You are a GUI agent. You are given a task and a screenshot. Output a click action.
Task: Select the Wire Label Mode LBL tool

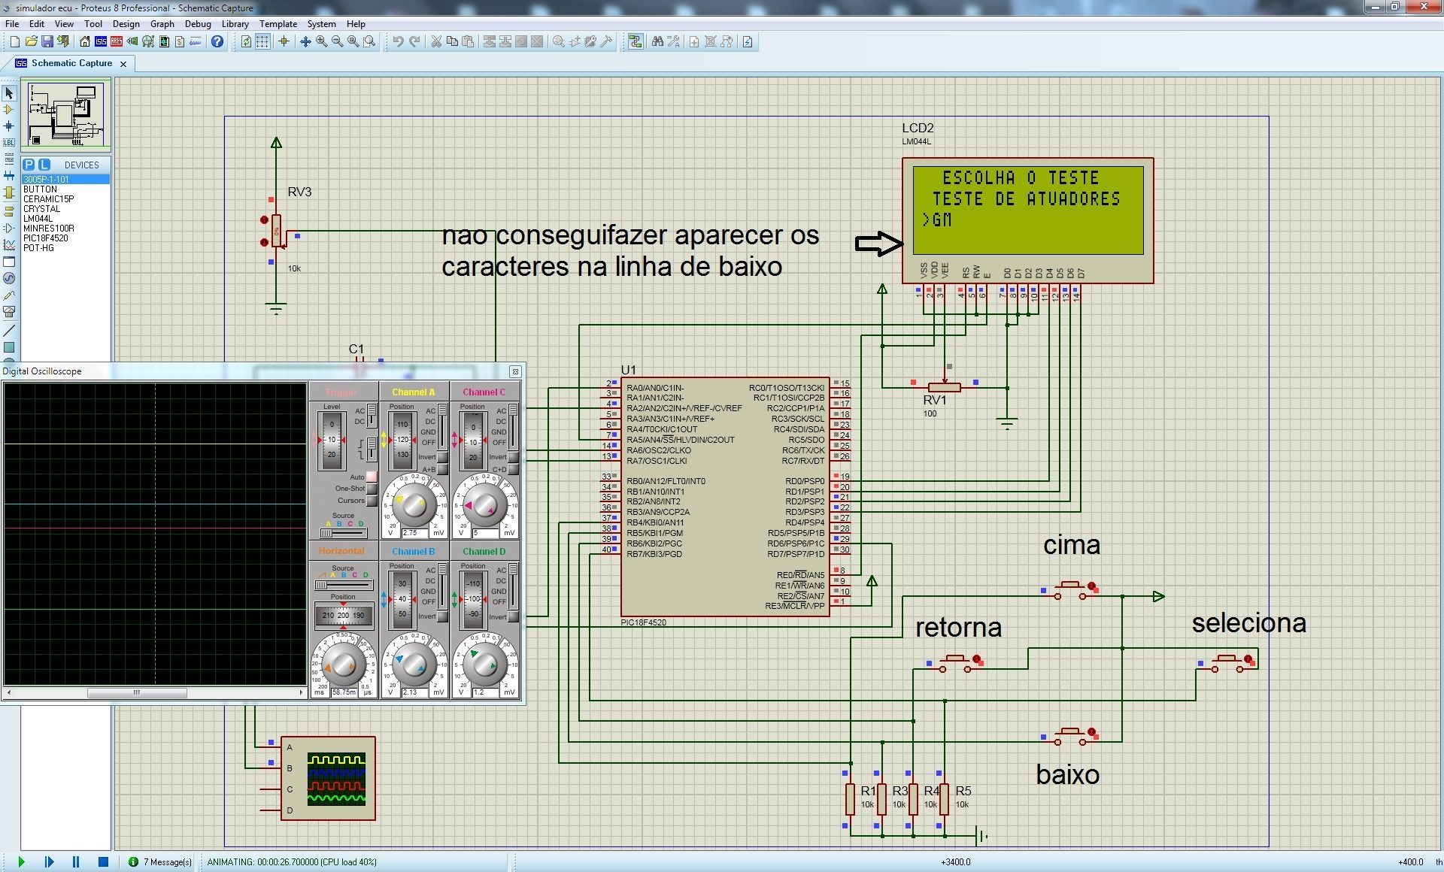point(9,142)
